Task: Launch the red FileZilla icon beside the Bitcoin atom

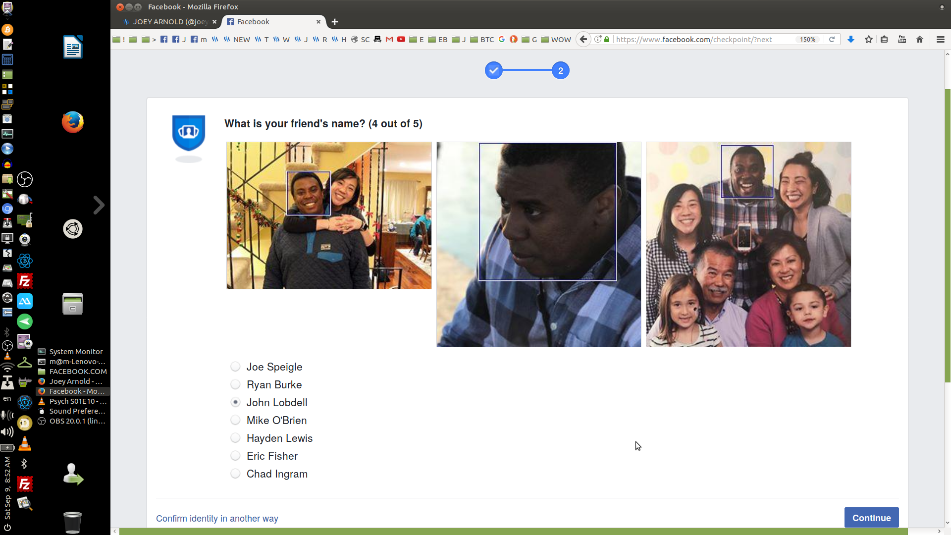Action: click(x=25, y=281)
